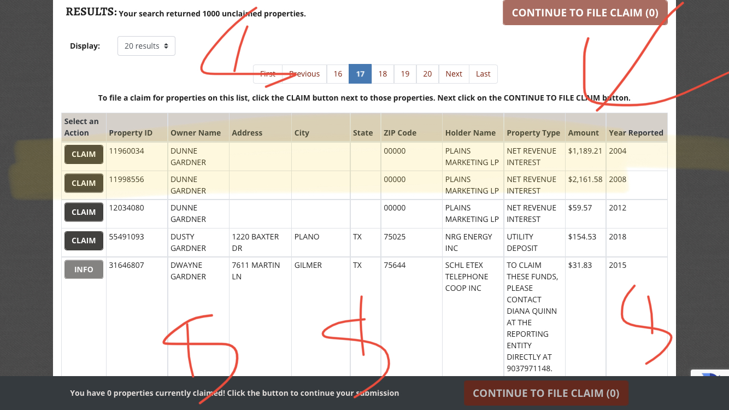729x410 pixels.
Task: Open results page 18
Action: (x=383, y=74)
